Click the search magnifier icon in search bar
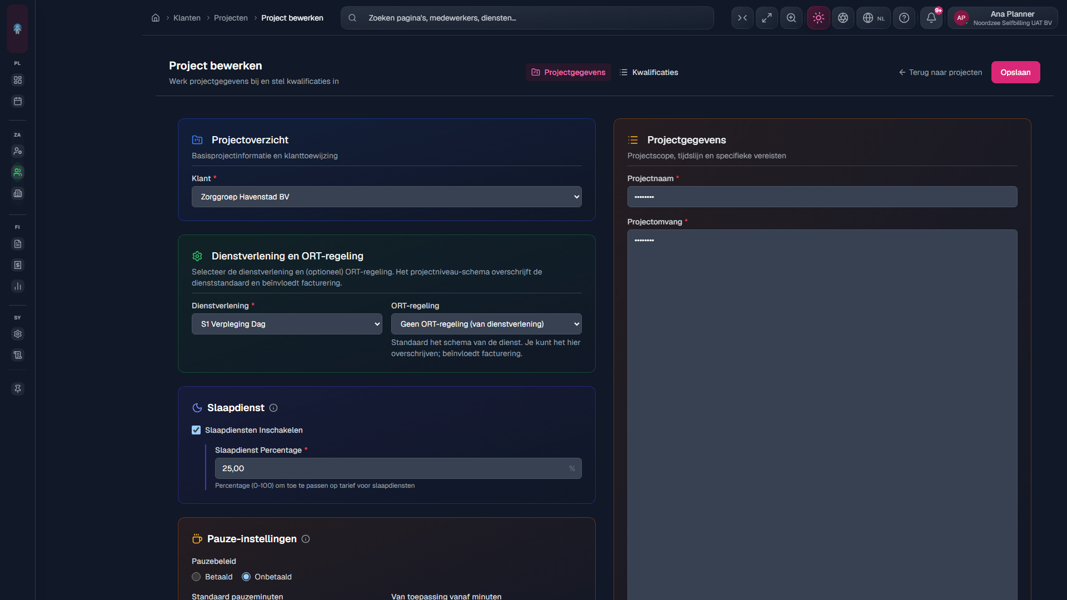Image resolution: width=1067 pixels, height=600 pixels. point(352,18)
